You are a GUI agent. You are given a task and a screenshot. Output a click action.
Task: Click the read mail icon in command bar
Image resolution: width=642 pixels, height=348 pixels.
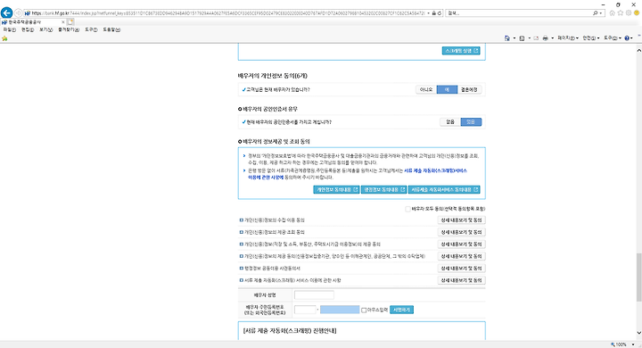click(x=536, y=38)
